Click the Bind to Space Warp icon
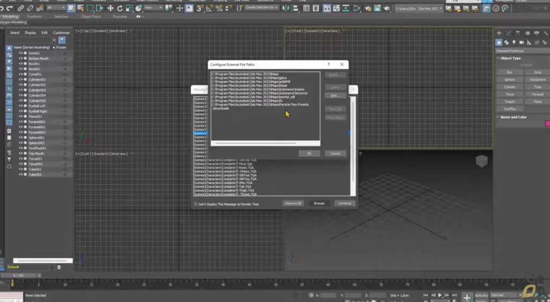Image resolution: width=550 pixels, height=302 pixels. (x=40, y=8)
